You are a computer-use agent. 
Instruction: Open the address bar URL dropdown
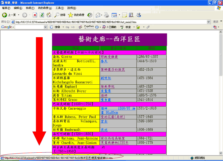click(209, 22)
